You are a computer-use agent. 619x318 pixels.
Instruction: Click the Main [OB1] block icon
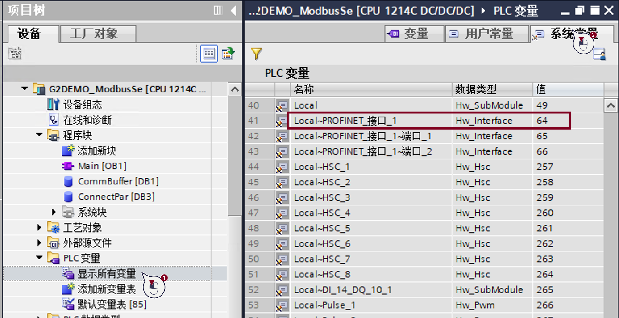68,166
